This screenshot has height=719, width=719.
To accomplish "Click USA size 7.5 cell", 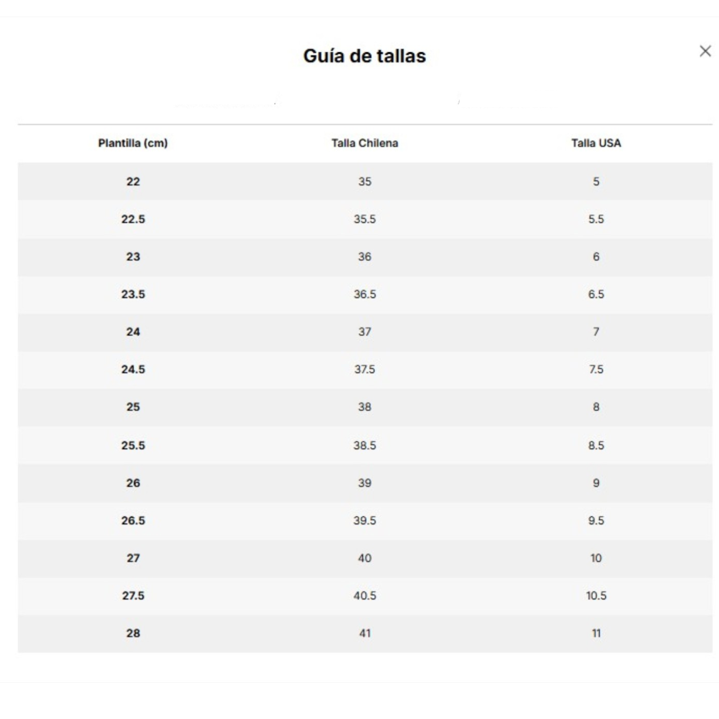I will pos(596,369).
